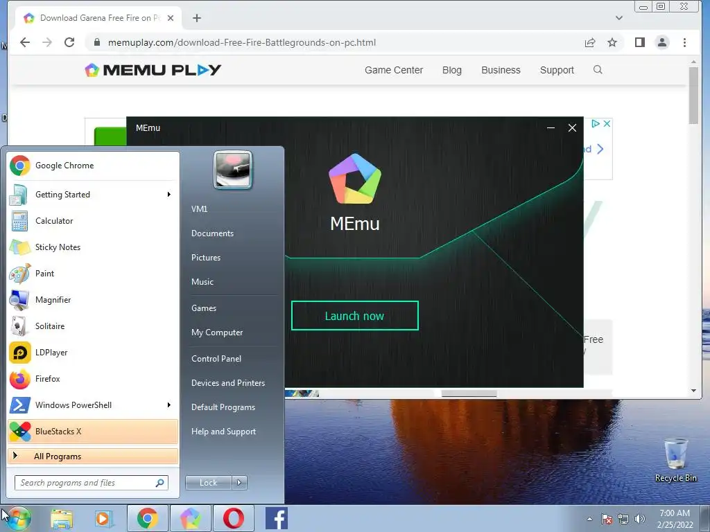Launch Calculator from Start menu
The width and height of the screenshot is (710, 532).
[93, 221]
